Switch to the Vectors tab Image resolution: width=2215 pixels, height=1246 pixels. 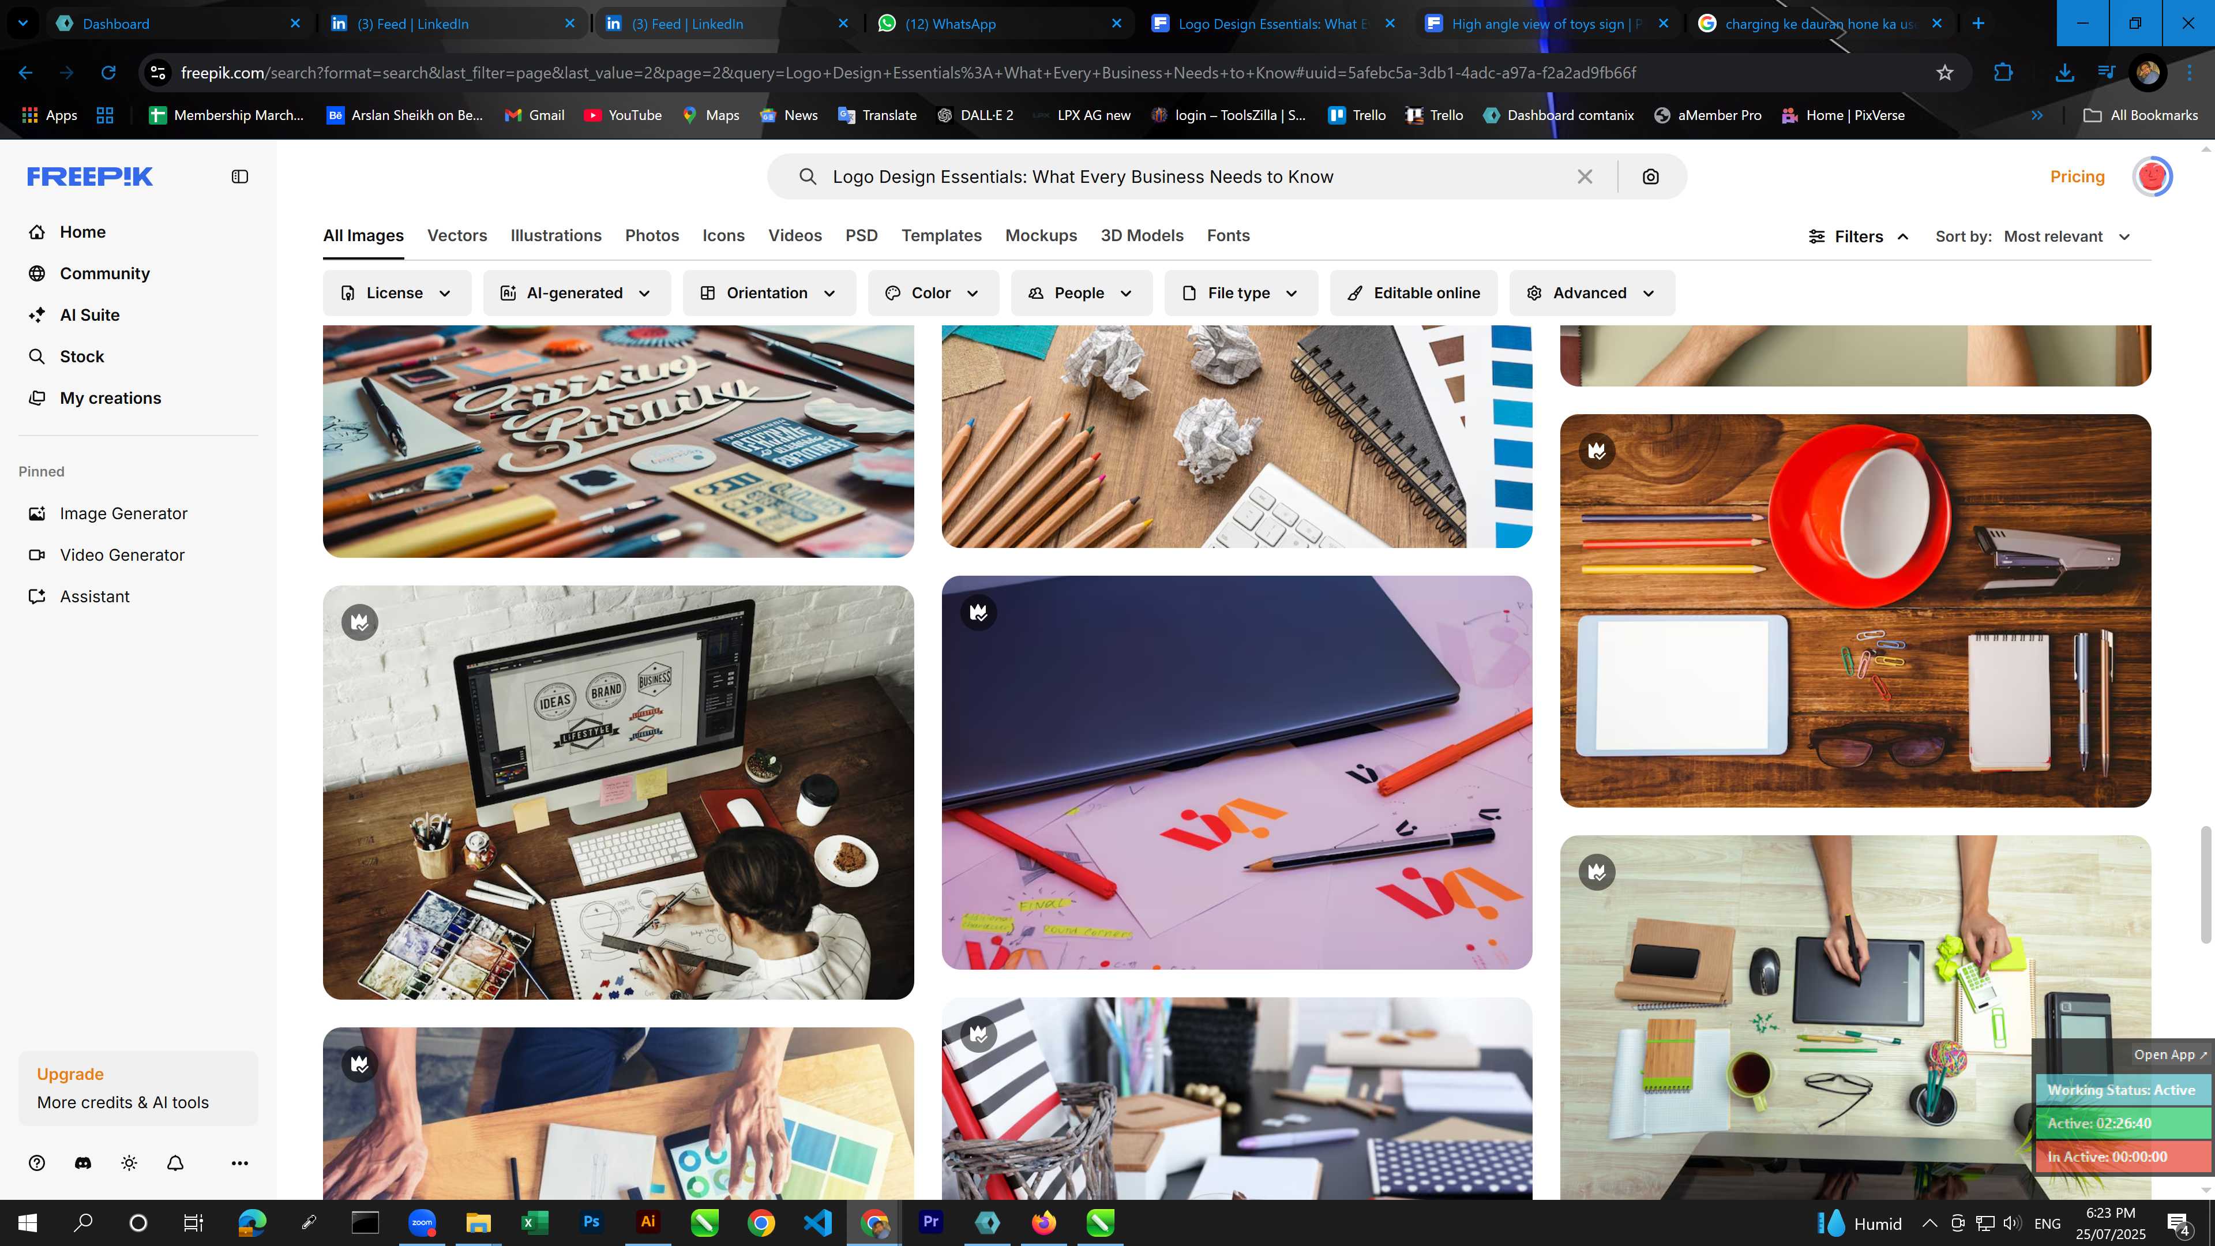pos(457,235)
